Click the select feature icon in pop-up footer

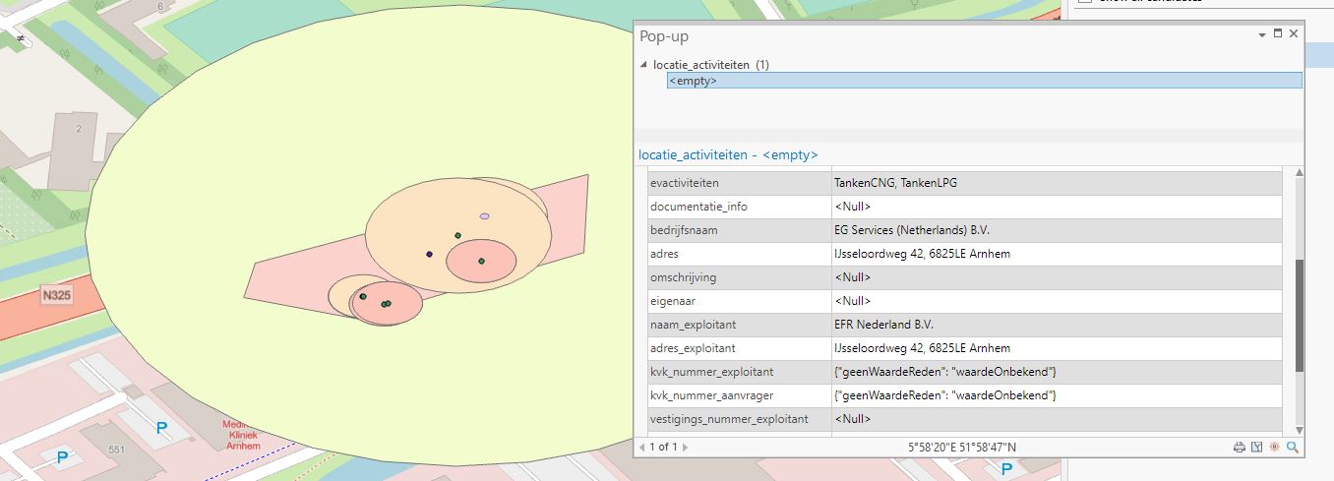click(x=1256, y=448)
